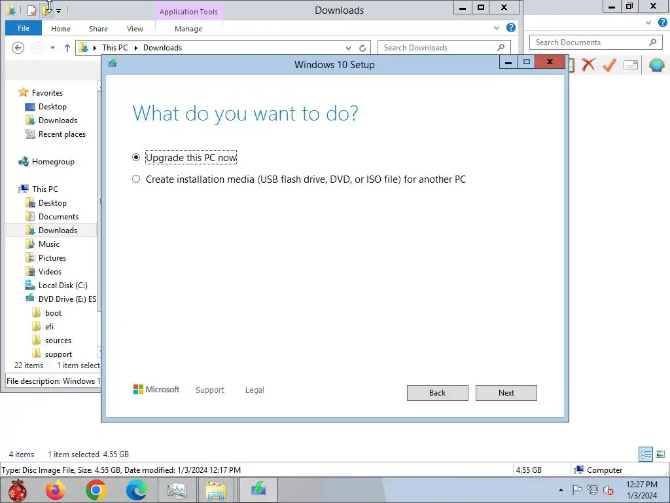The image size is (670, 503).
Task: Open Music folder in navigation pane
Action: [x=48, y=244]
